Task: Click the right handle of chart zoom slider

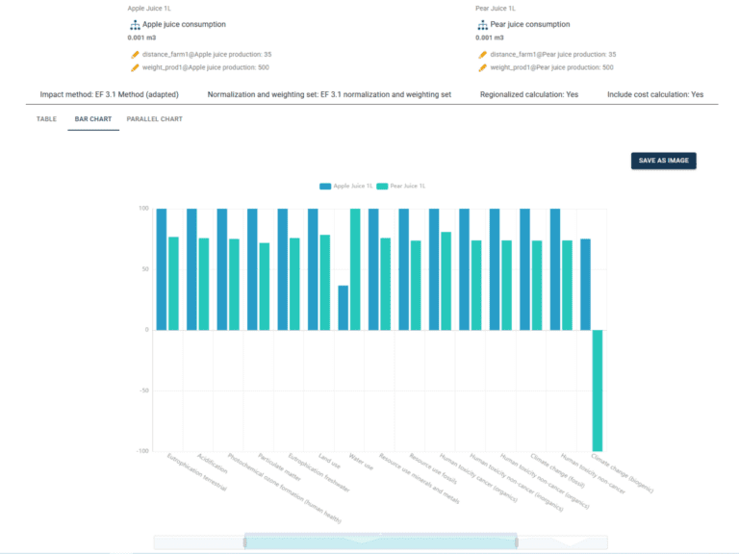Action: pos(517,541)
